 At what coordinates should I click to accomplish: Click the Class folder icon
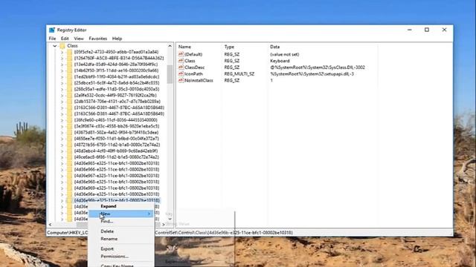(x=62, y=46)
